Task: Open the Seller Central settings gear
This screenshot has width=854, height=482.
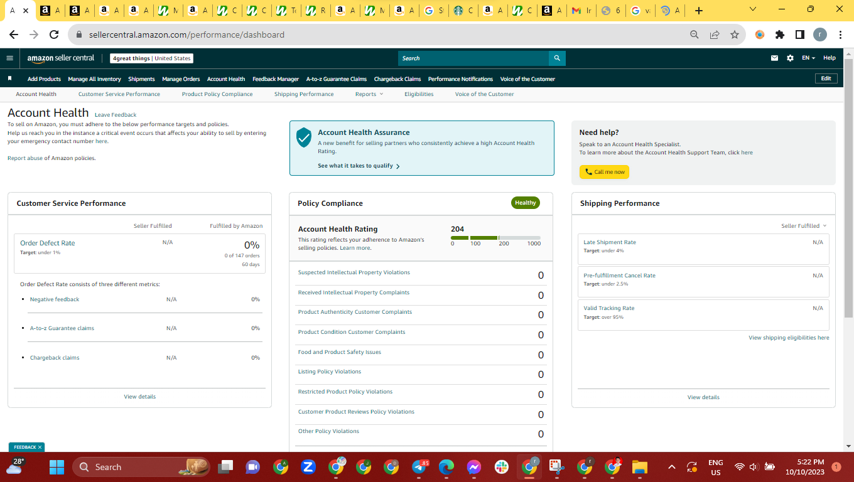Action: 790,58
